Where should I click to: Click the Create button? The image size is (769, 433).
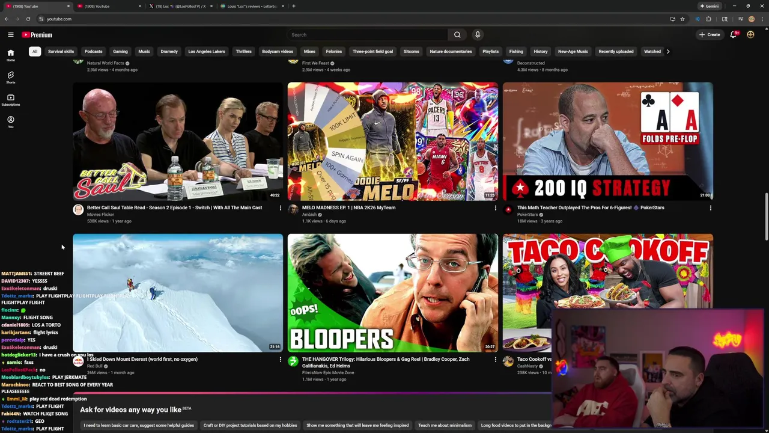[710, 35]
